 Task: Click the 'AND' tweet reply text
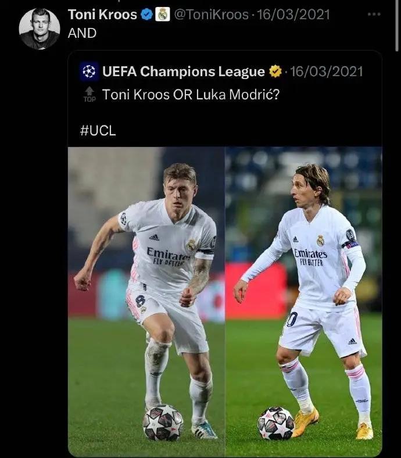coord(82,33)
